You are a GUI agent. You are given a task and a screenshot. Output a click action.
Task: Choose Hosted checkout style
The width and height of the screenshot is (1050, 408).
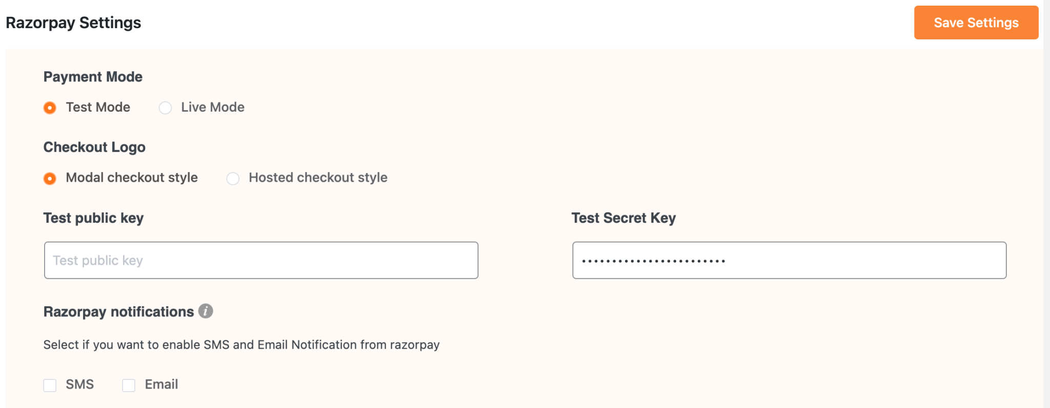pyautogui.click(x=233, y=178)
